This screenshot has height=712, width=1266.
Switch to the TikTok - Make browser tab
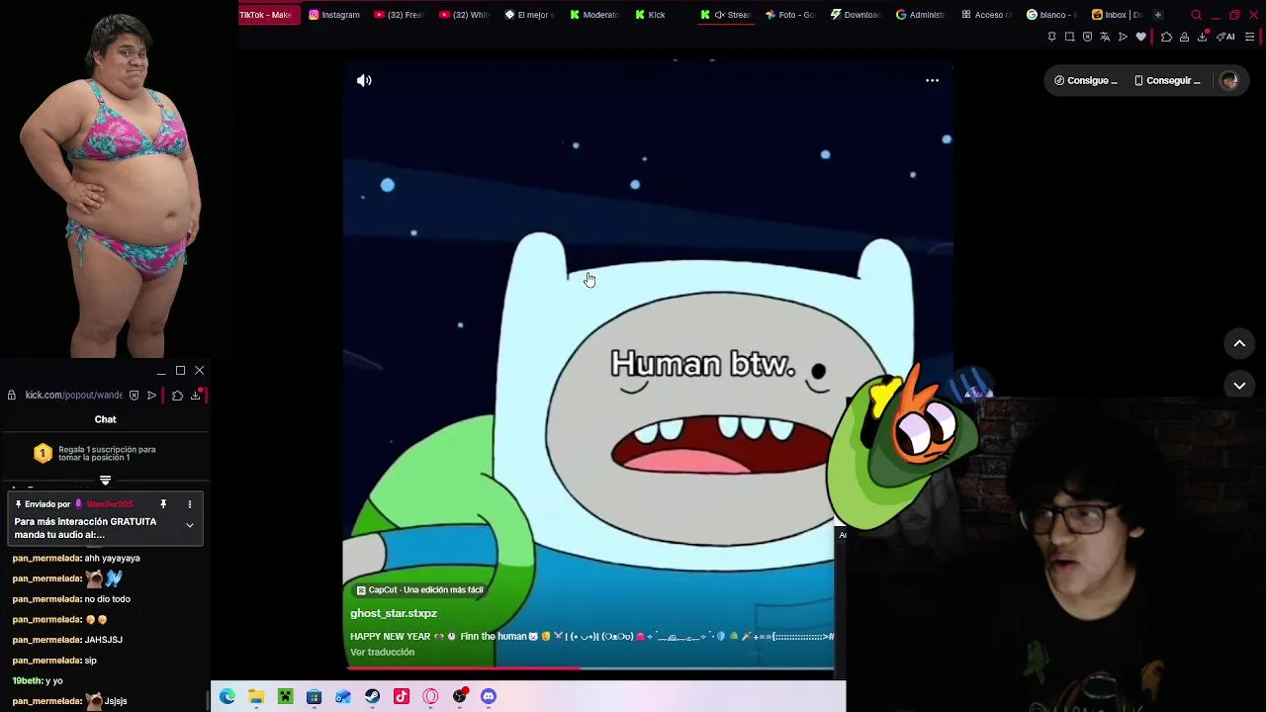pyautogui.click(x=268, y=15)
